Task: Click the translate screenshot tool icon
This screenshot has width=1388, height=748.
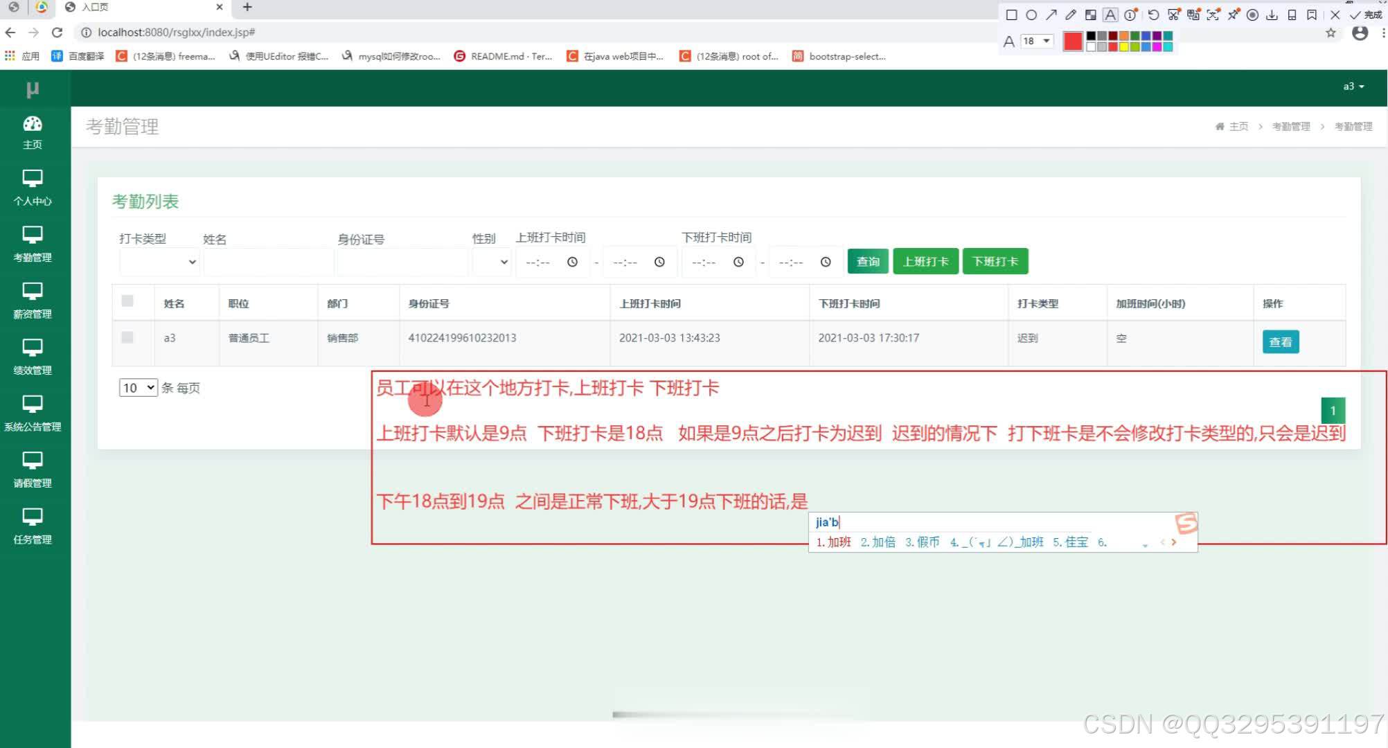Action: click(1193, 15)
